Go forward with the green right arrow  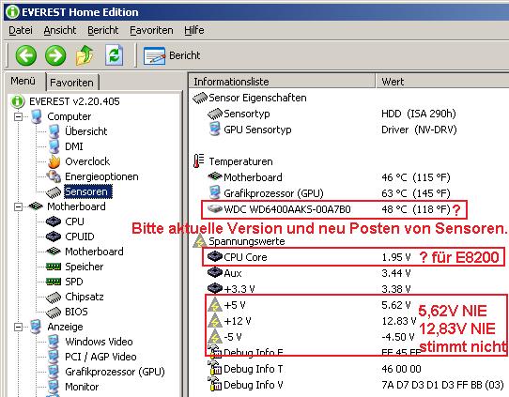tap(55, 55)
